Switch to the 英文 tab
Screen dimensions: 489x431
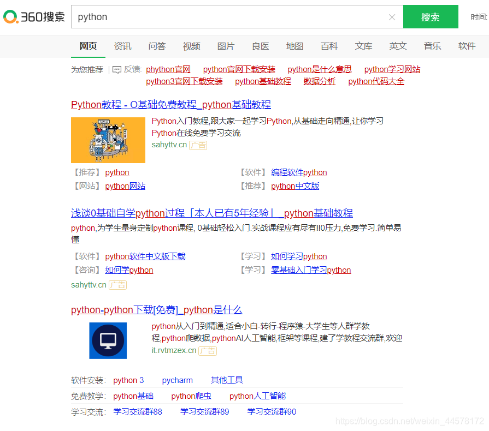click(398, 46)
